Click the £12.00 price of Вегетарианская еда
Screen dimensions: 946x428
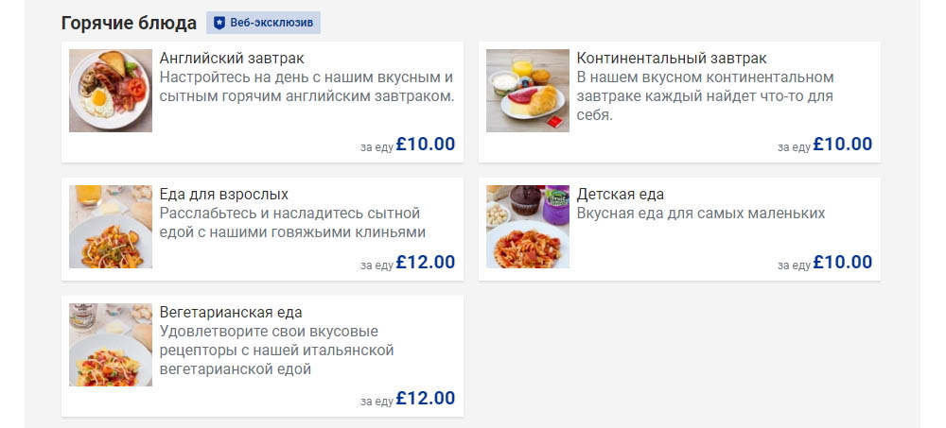[425, 399]
